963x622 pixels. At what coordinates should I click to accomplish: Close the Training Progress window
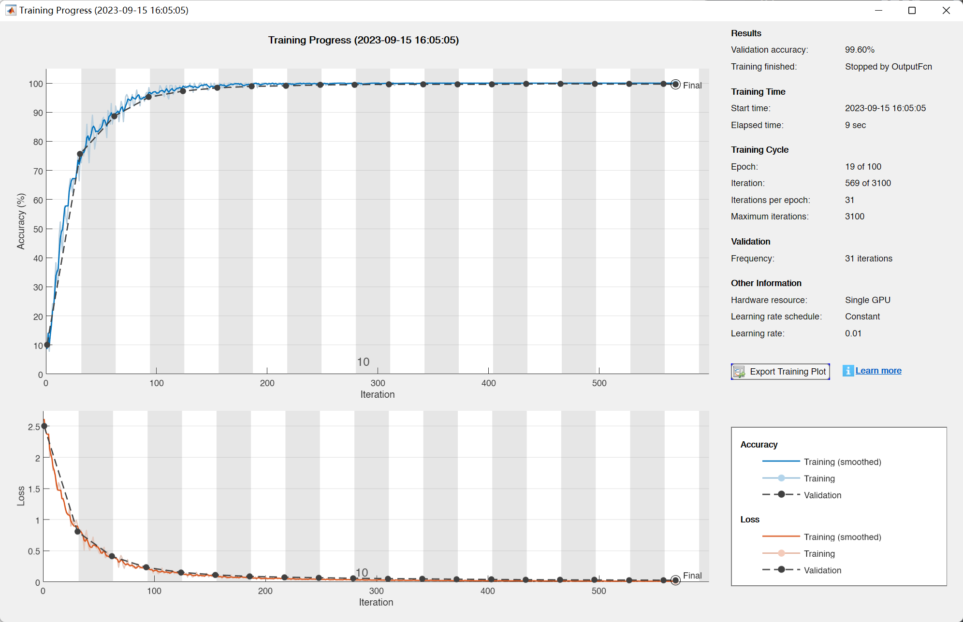click(x=946, y=10)
